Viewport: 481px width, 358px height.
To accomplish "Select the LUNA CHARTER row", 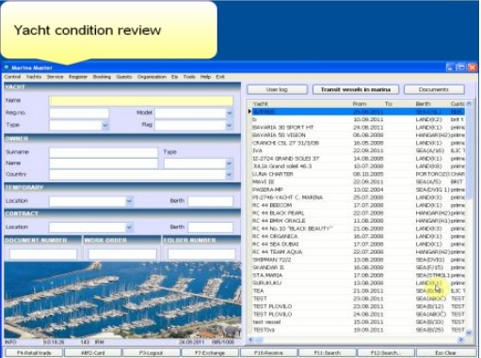I will pyautogui.click(x=358, y=174).
